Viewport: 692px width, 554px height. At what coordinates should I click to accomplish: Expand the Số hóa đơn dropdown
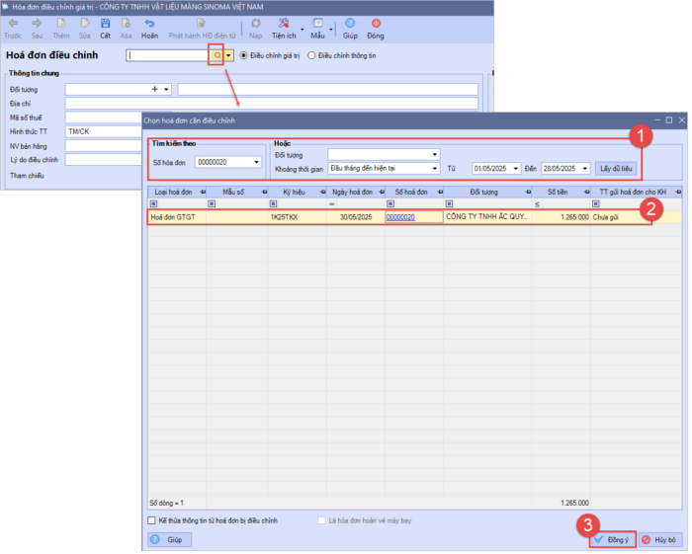(257, 162)
